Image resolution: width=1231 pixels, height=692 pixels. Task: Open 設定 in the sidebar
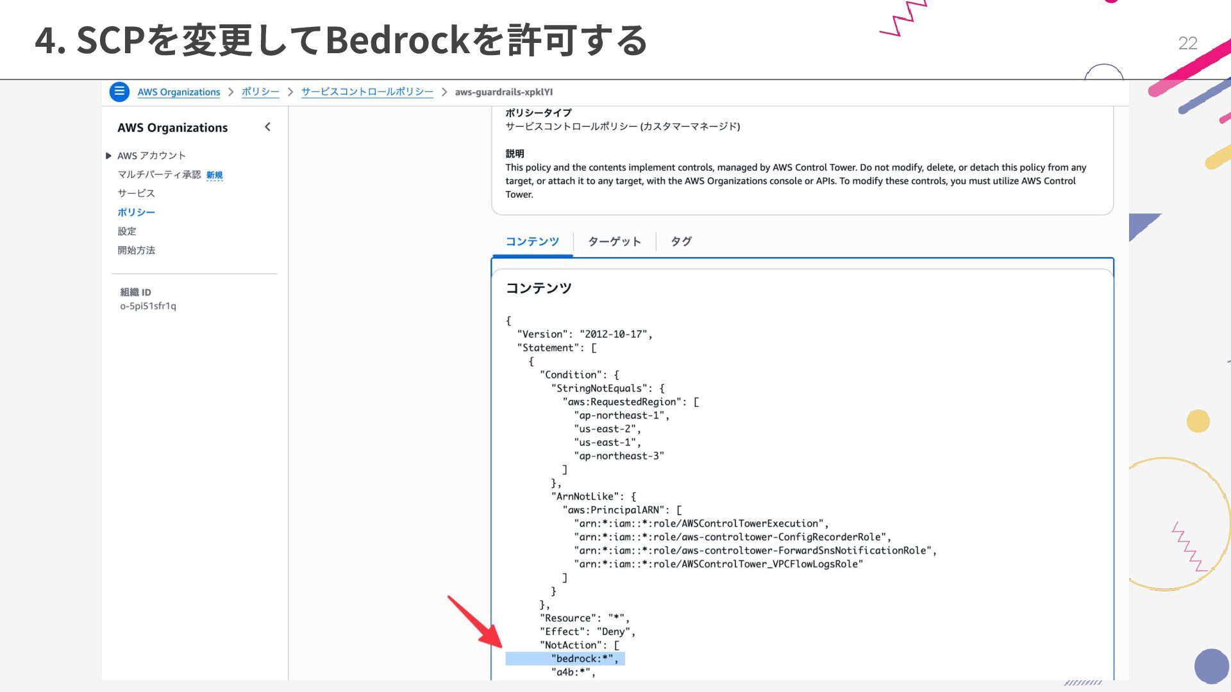pos(127,231)
